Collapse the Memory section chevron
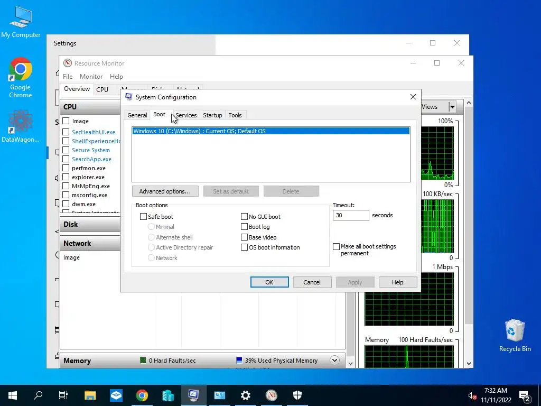The image size is (541, 406). point(334,361)
